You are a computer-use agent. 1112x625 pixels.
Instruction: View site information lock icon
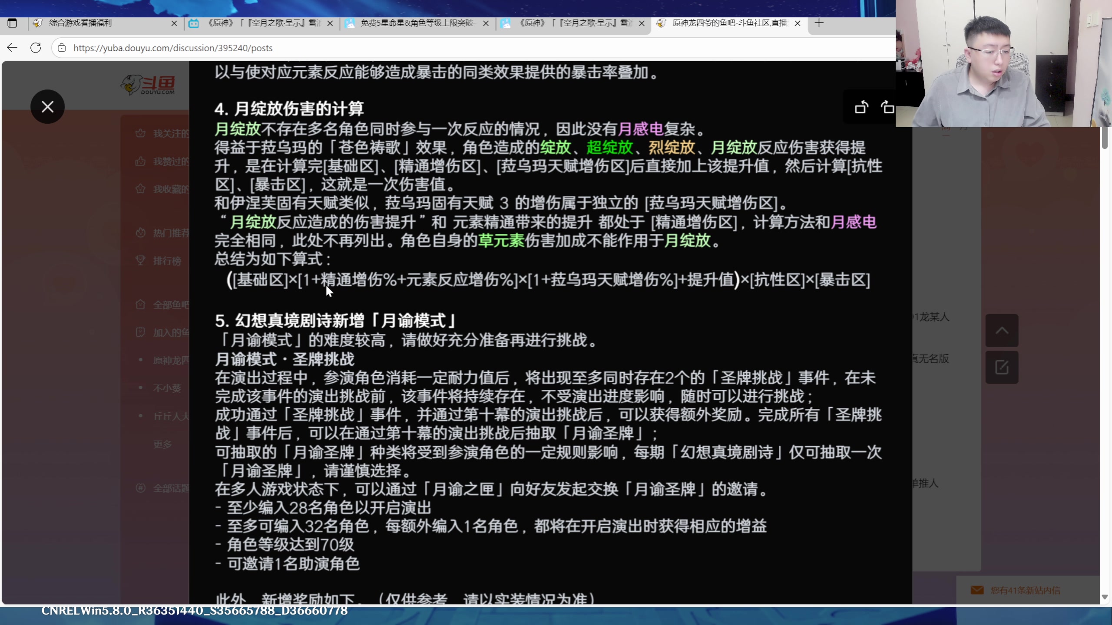click(x=62, y=48)
